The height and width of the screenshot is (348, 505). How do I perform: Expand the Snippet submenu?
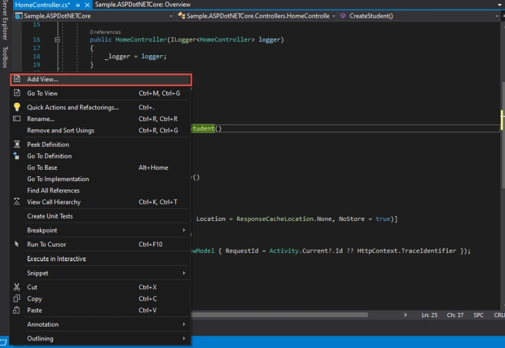pyautogui.click(x=101, y=273)
